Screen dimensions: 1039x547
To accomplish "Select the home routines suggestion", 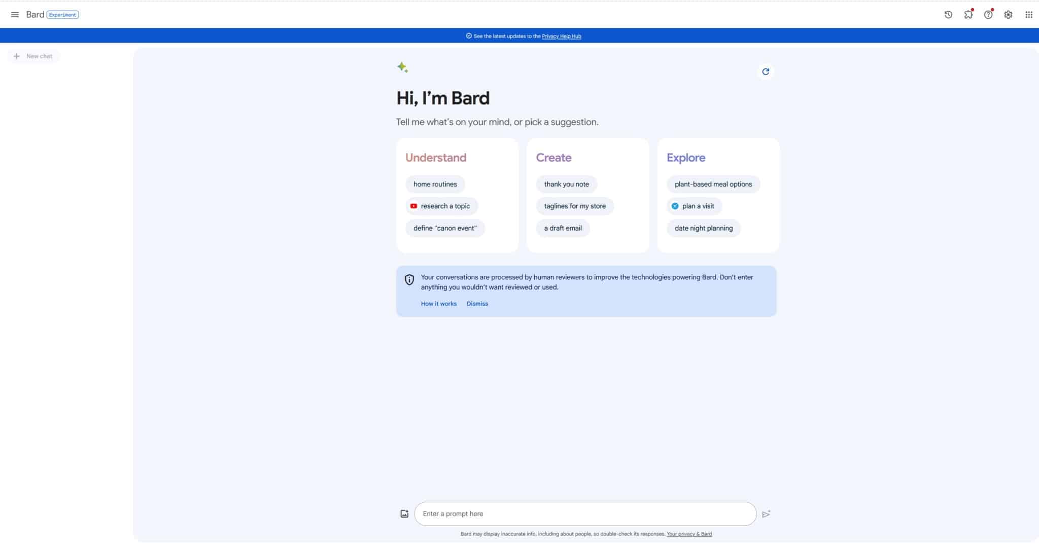I will click(x=435, y=184).
